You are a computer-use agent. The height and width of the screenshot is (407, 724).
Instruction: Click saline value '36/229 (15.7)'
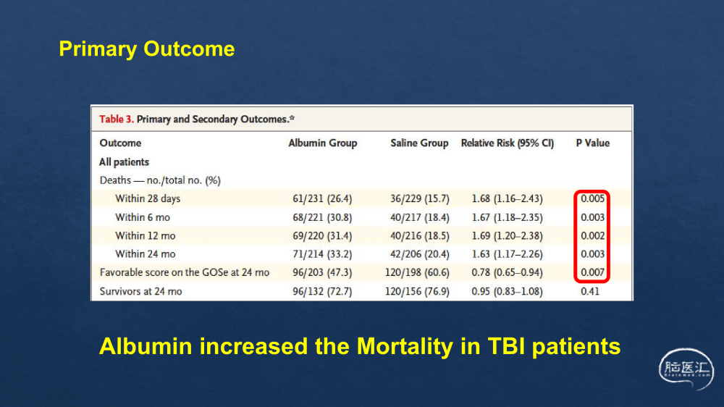(x=420, y=198)
